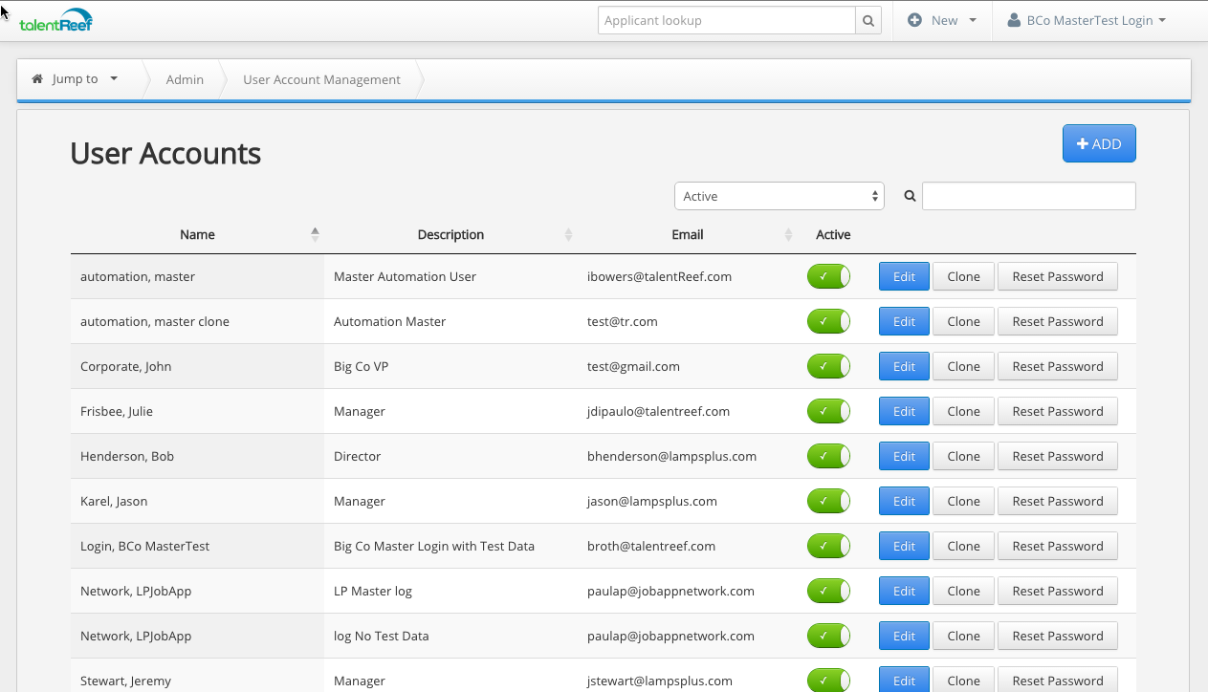Select the home icon in the breadcrumb
Image resolution: width=1208 pixels, height=692 pixels.
[36, 79]
